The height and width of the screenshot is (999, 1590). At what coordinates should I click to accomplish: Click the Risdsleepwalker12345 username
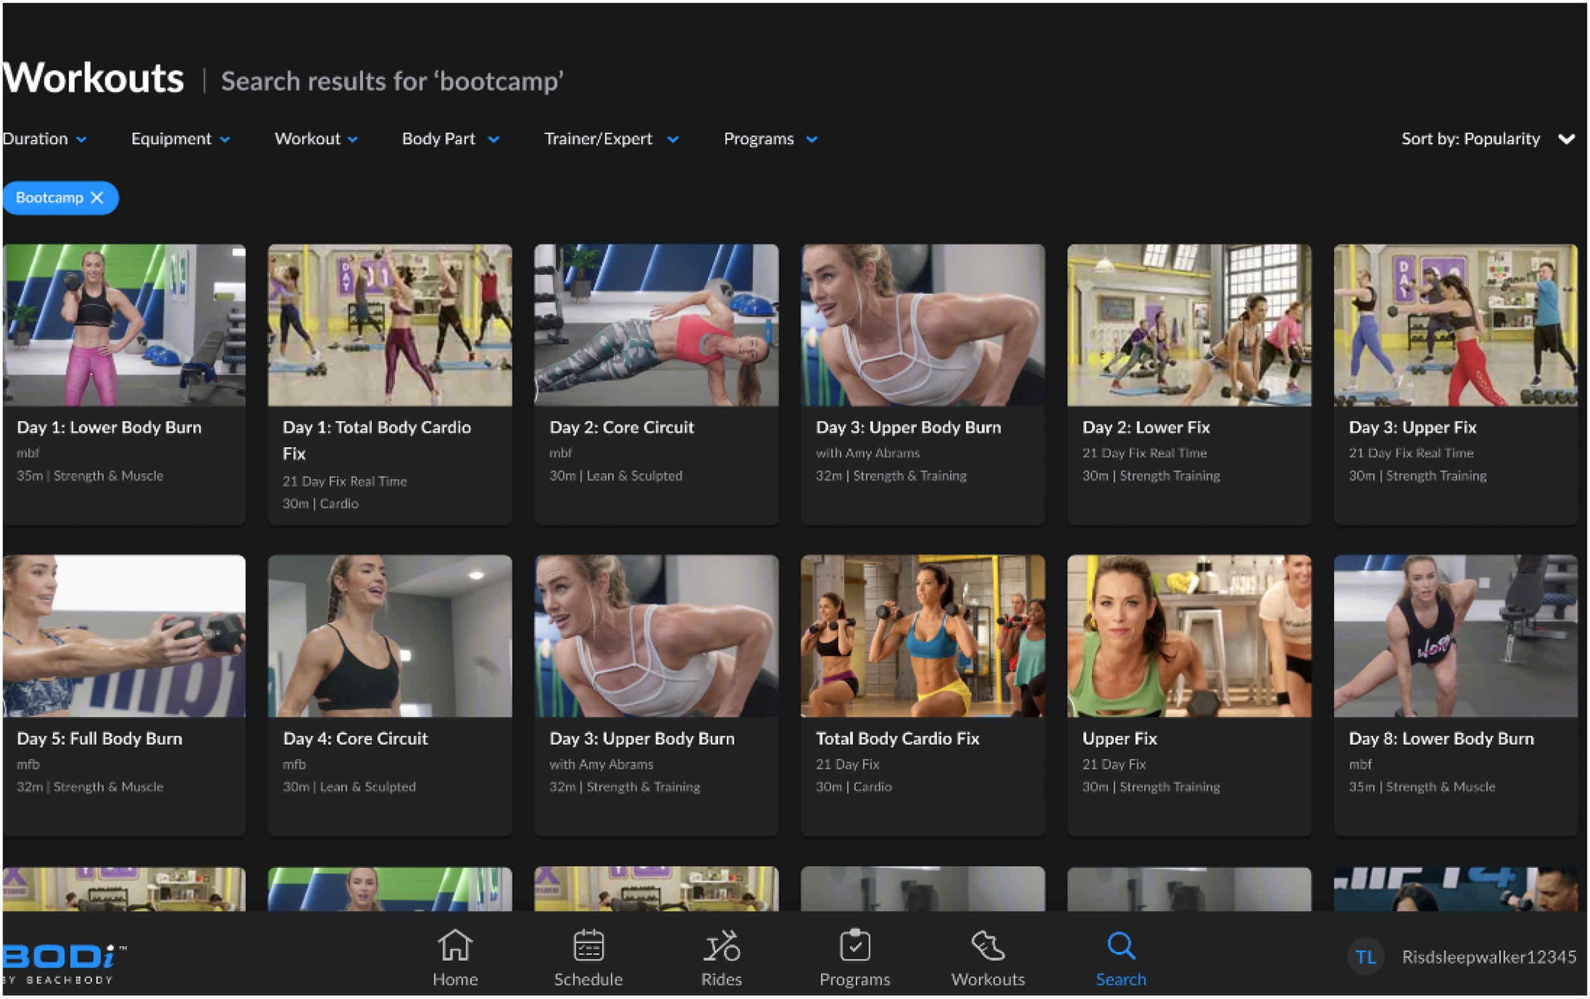(x=1488, y=957)
